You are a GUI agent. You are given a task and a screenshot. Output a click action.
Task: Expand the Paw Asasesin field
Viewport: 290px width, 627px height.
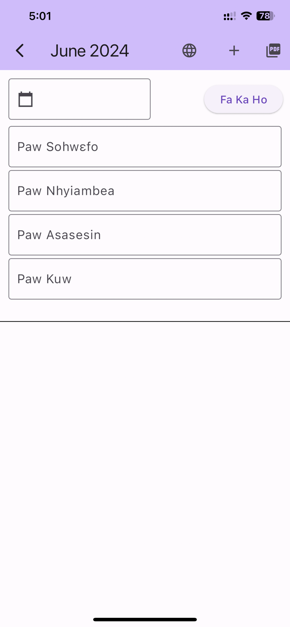click(145, 234)
